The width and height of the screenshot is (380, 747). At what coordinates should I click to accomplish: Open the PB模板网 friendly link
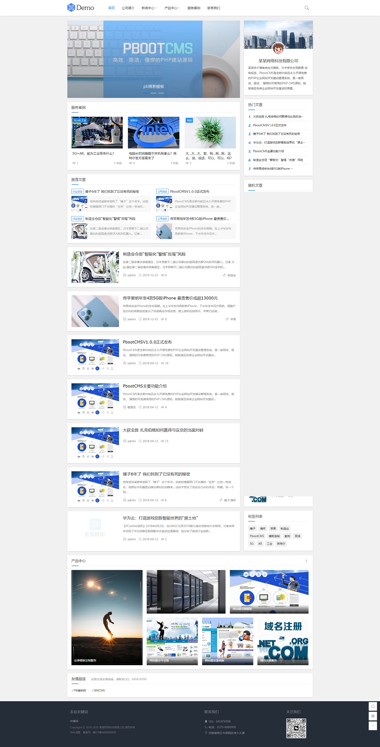[80, 690]
